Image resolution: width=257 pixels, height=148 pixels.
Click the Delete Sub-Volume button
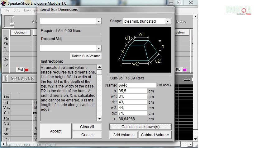tap(86, 56)
